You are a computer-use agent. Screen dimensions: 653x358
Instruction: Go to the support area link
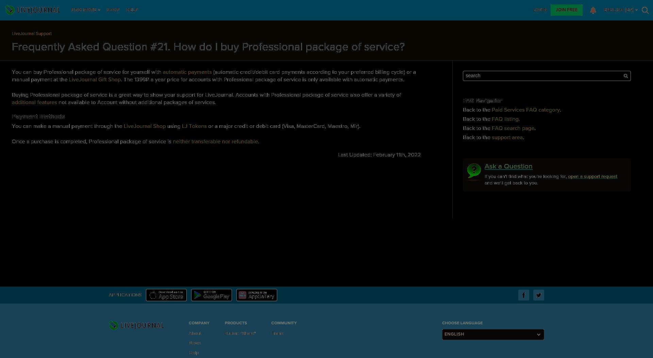point(507,137)
